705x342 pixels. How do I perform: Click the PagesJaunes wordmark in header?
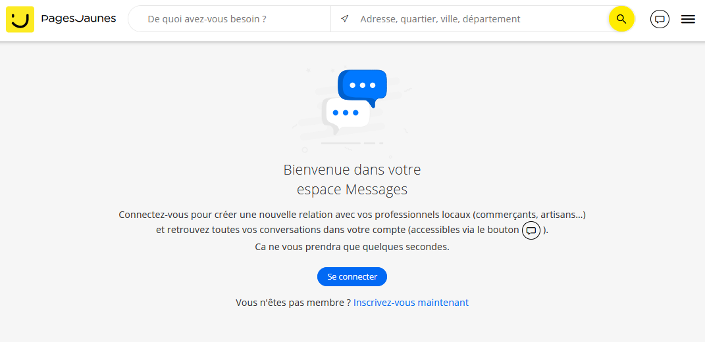[x=79, y=19]
